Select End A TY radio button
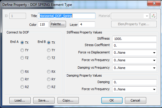The height and width of the screenshot is (108, 162). point(22,50)
